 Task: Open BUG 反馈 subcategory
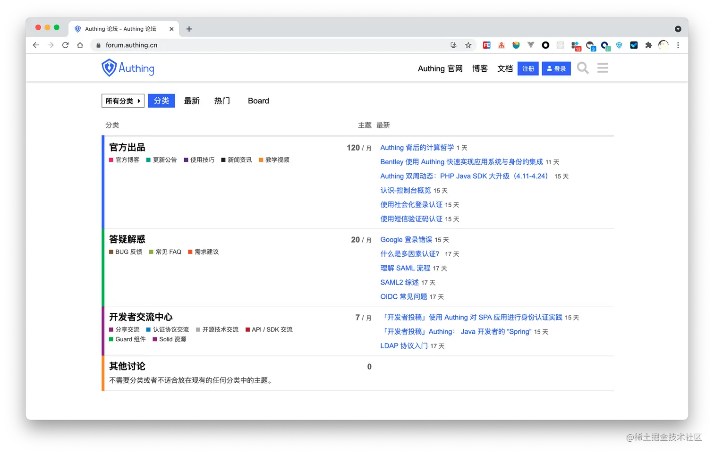[x=126, y=252]
